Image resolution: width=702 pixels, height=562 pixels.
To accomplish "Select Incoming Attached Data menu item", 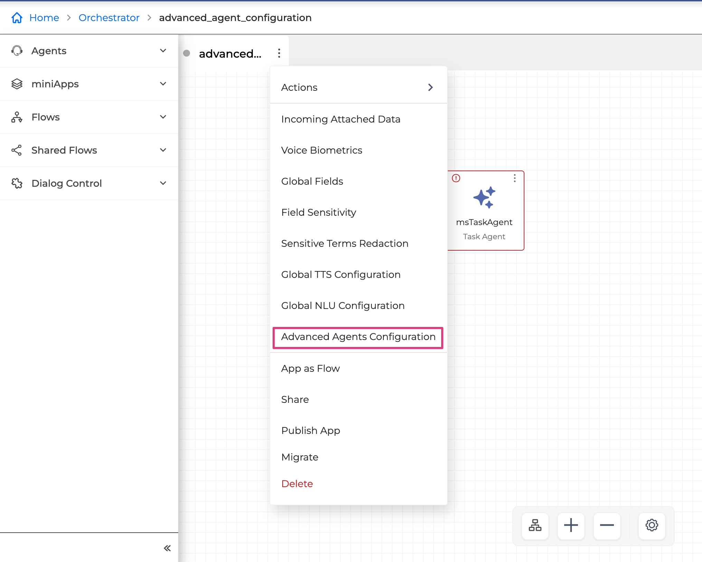I will tap(359, 119).
